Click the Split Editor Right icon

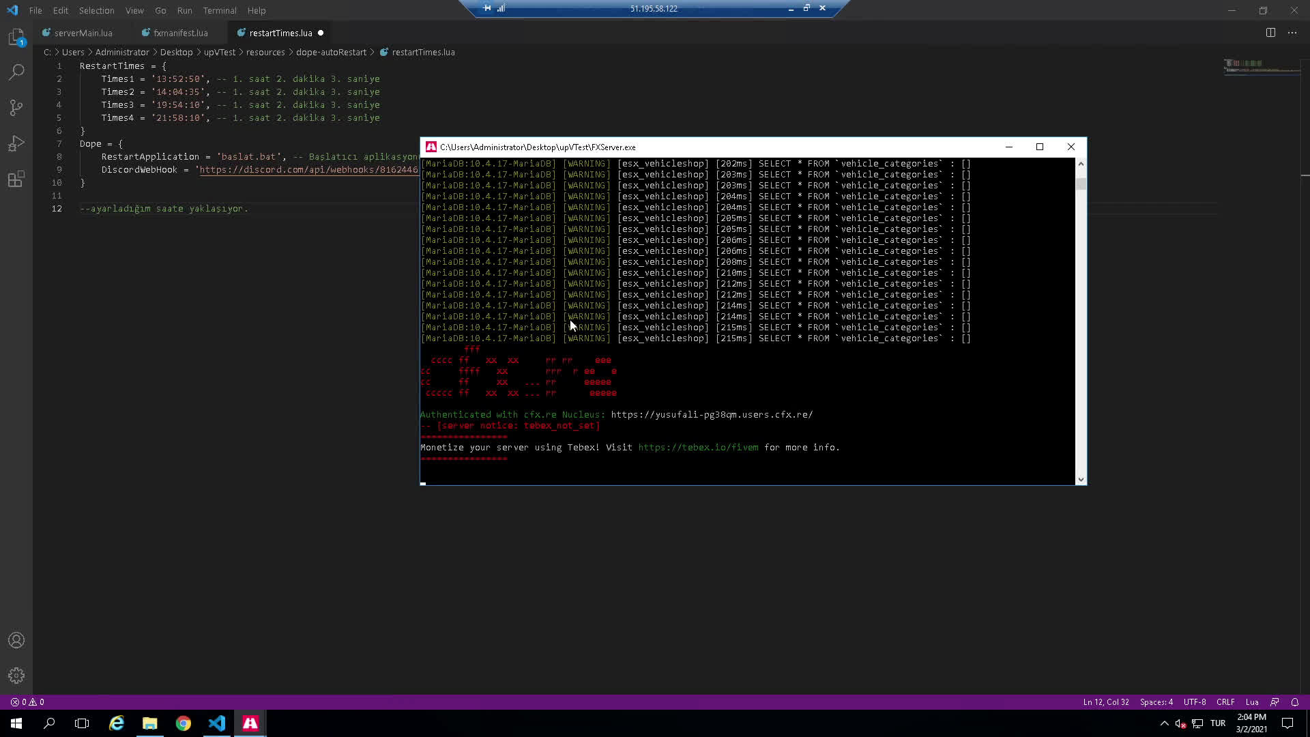pos(1270,33)
